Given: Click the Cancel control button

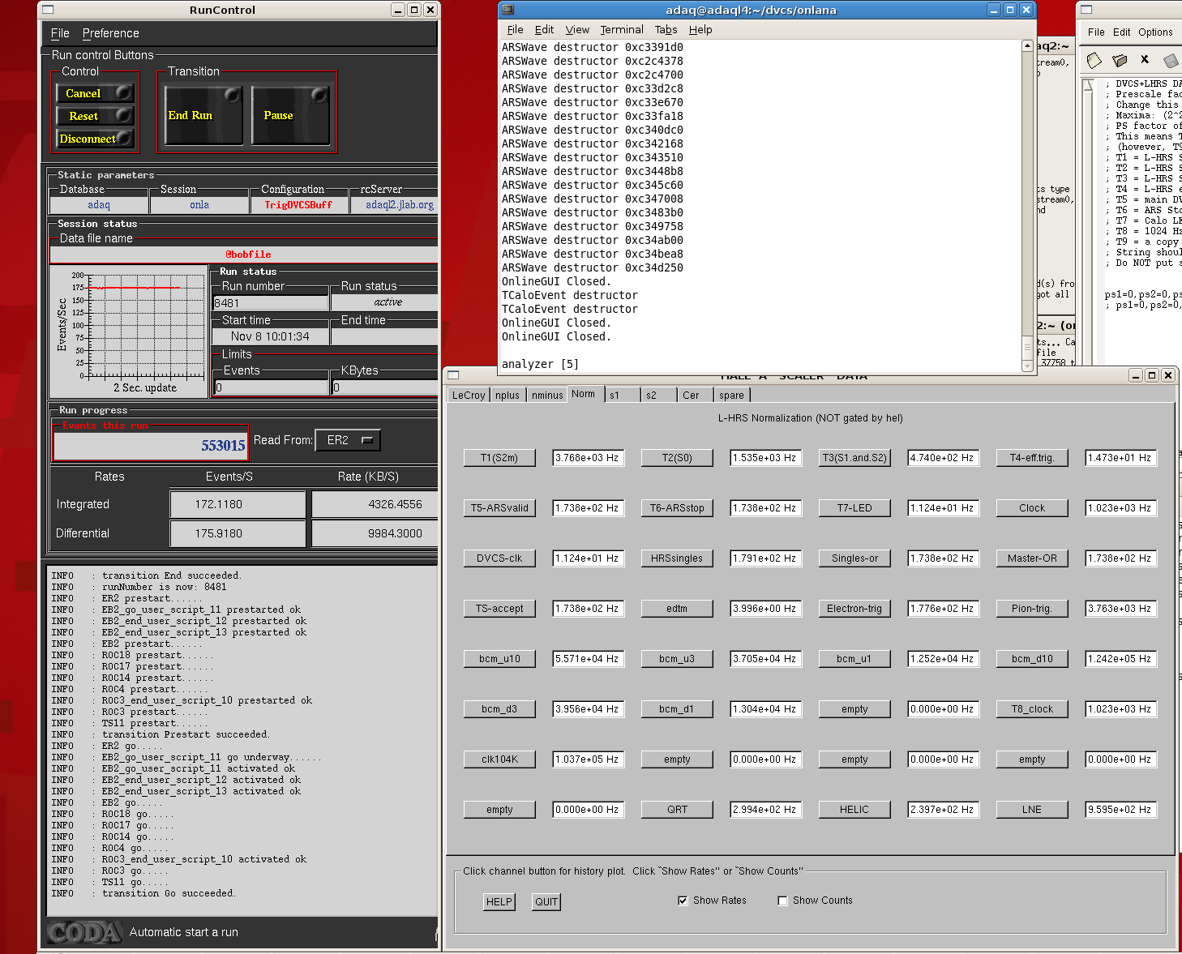Looking at the screenshot, I should [x=94, y=93].
